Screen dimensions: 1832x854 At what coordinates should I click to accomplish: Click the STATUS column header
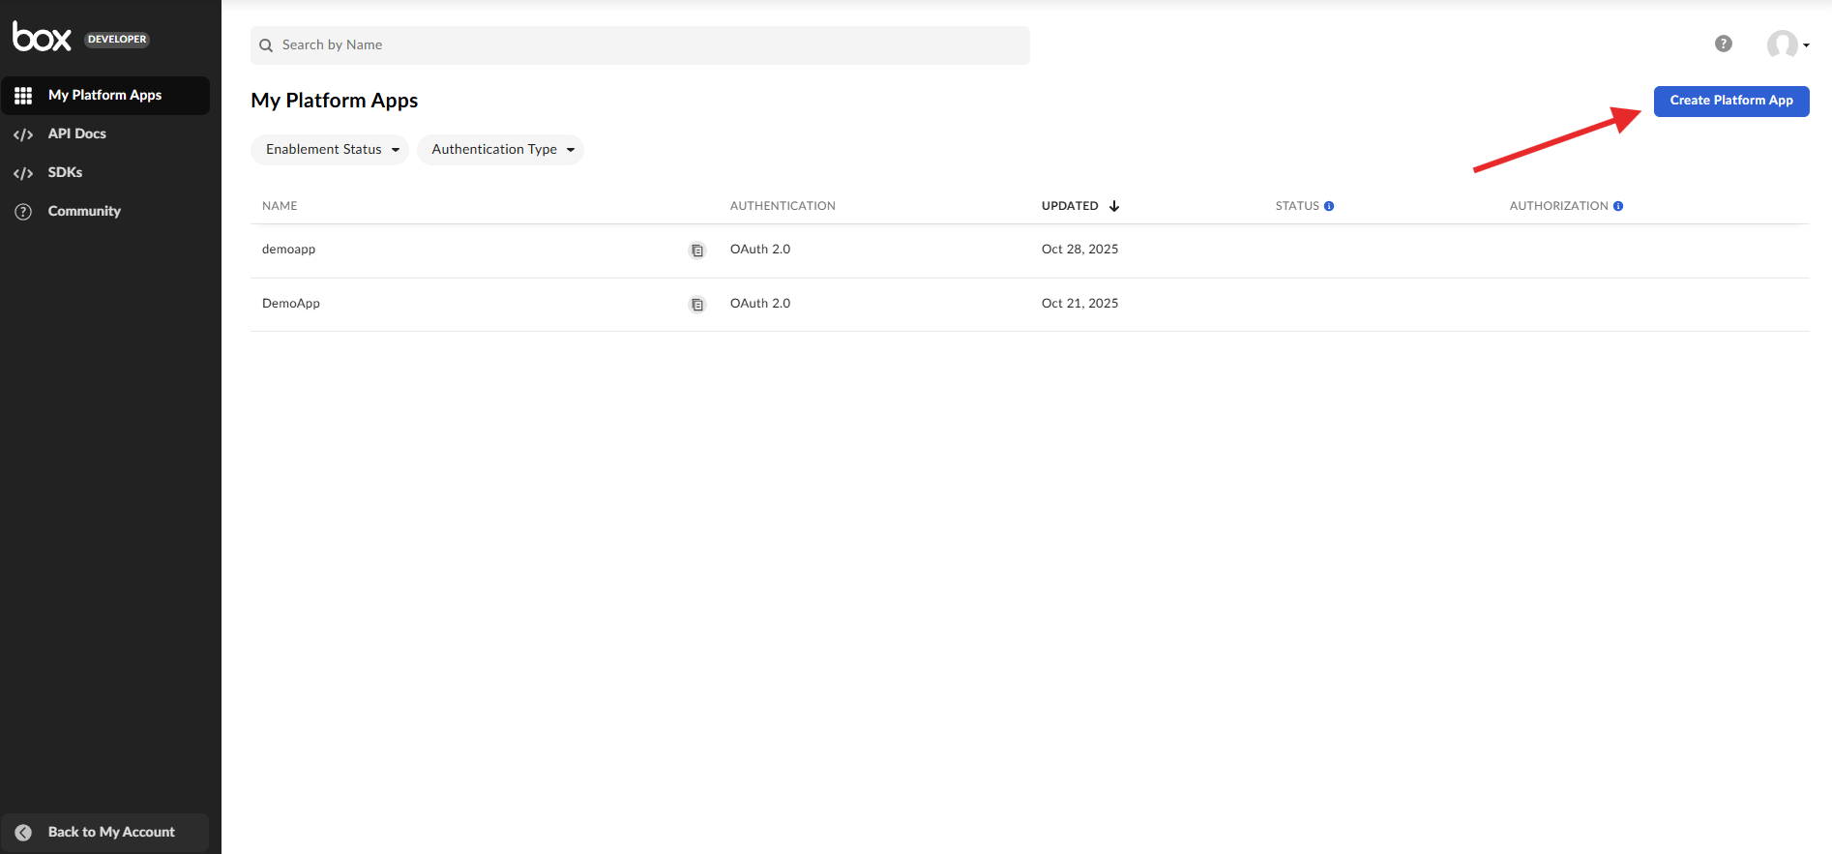(1297, 206)
